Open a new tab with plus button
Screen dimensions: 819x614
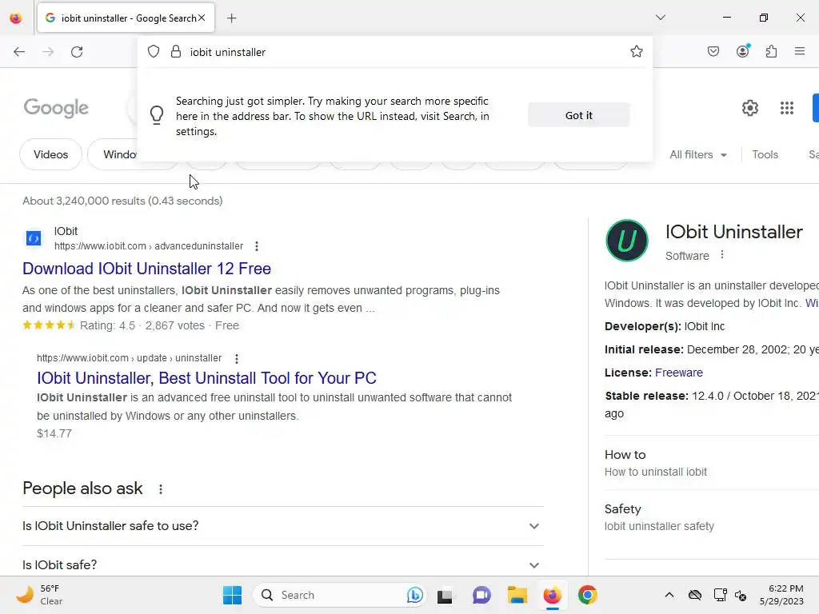tap(232, 18)
